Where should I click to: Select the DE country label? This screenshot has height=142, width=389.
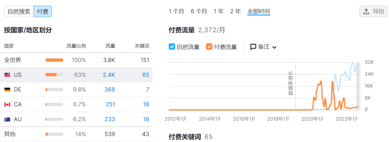(x=17, y=90)
